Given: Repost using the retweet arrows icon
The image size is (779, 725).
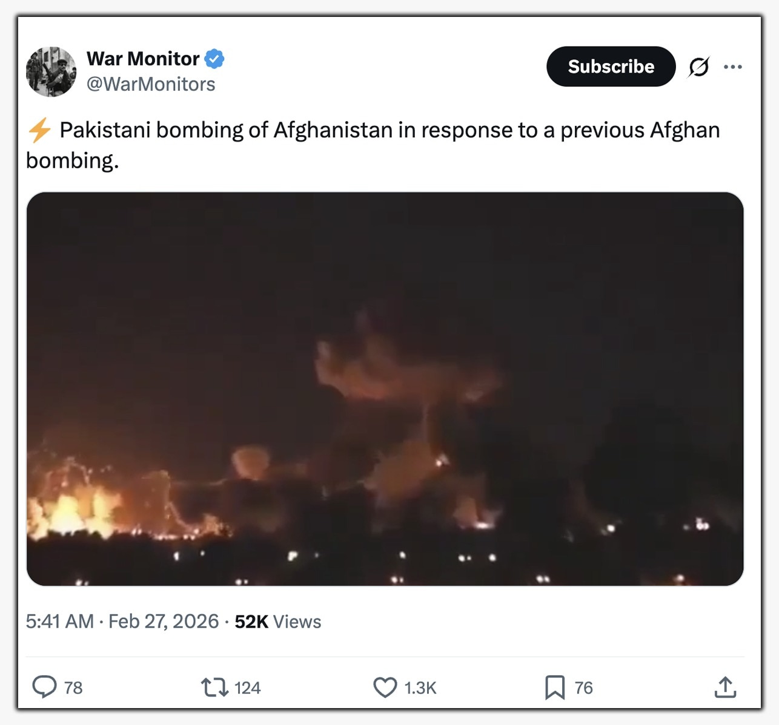Looking at the screenshot, I should tap(214, 687).
